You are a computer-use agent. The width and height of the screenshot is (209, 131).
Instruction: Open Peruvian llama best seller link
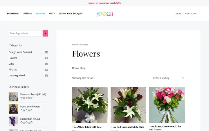coord(33,94)
